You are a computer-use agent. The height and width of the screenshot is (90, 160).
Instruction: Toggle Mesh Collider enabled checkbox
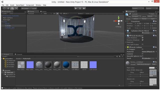click(130, 47)
